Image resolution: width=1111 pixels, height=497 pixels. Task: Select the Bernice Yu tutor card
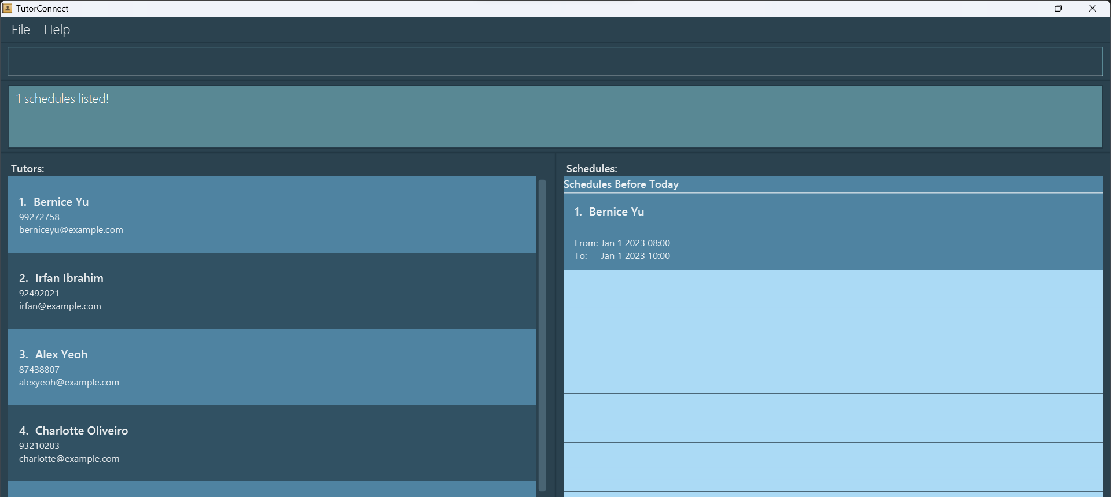click(x=272, y=214)
